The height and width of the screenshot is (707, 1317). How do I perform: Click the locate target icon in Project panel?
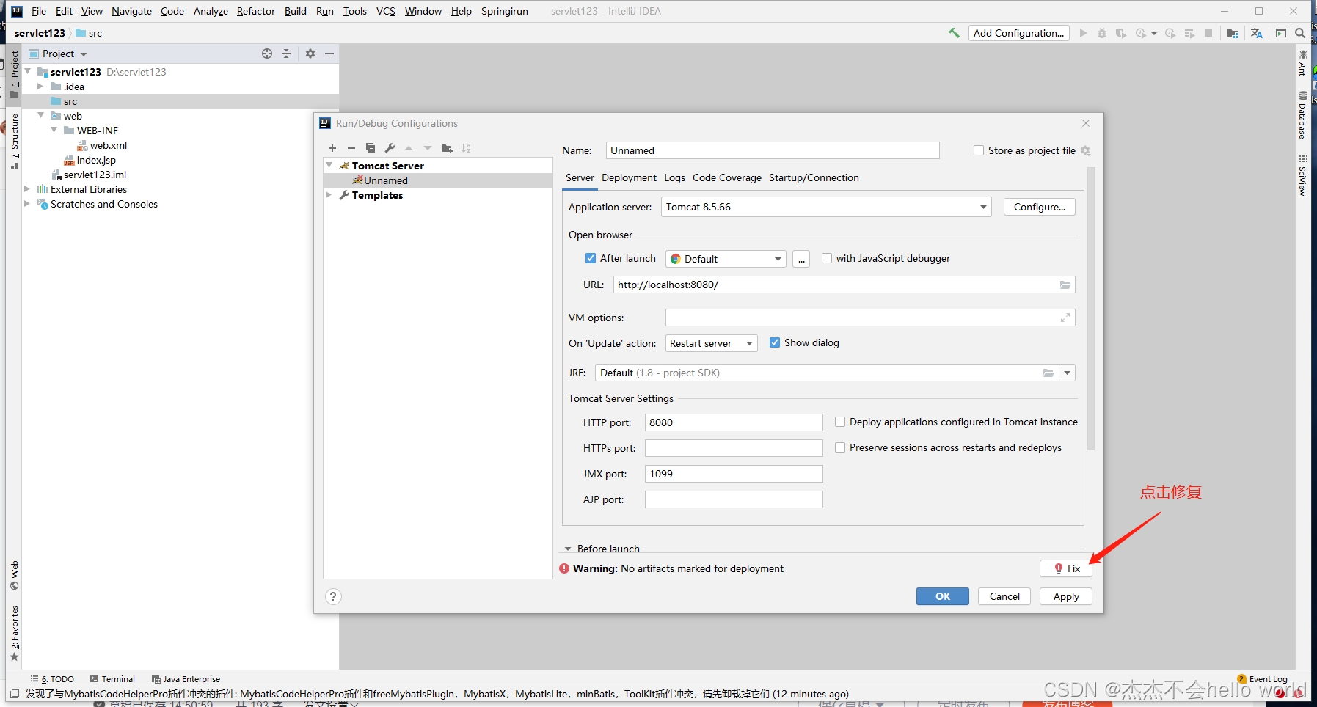pyautogui.click(x=267, y=54)
